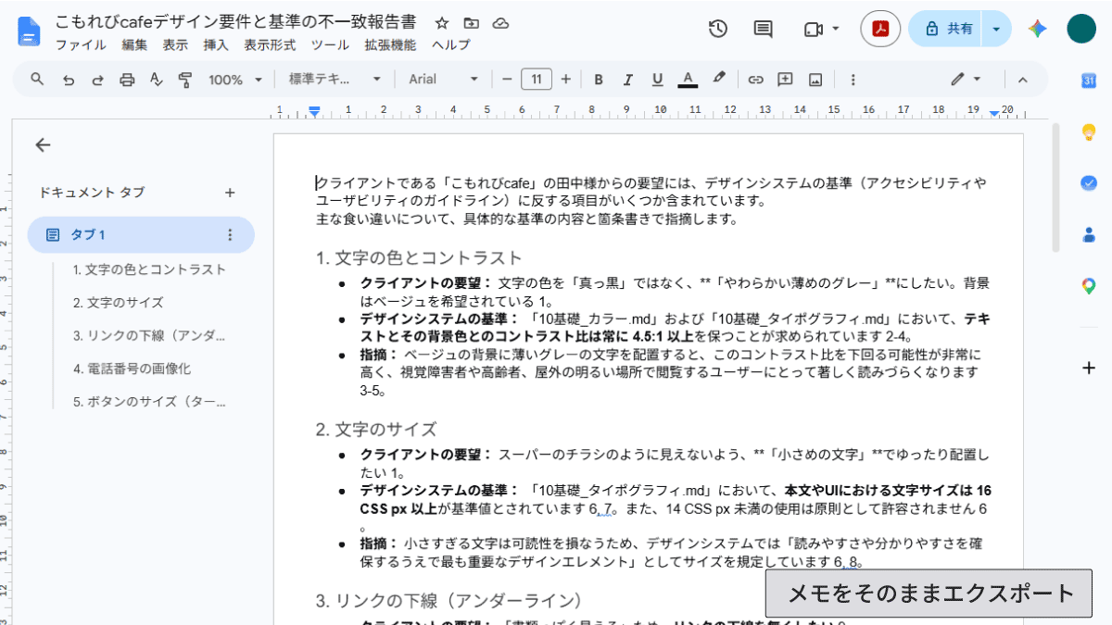Jump to 4. 電話番号の画像化 outline item
The image size is (1112, 625).
132,369
